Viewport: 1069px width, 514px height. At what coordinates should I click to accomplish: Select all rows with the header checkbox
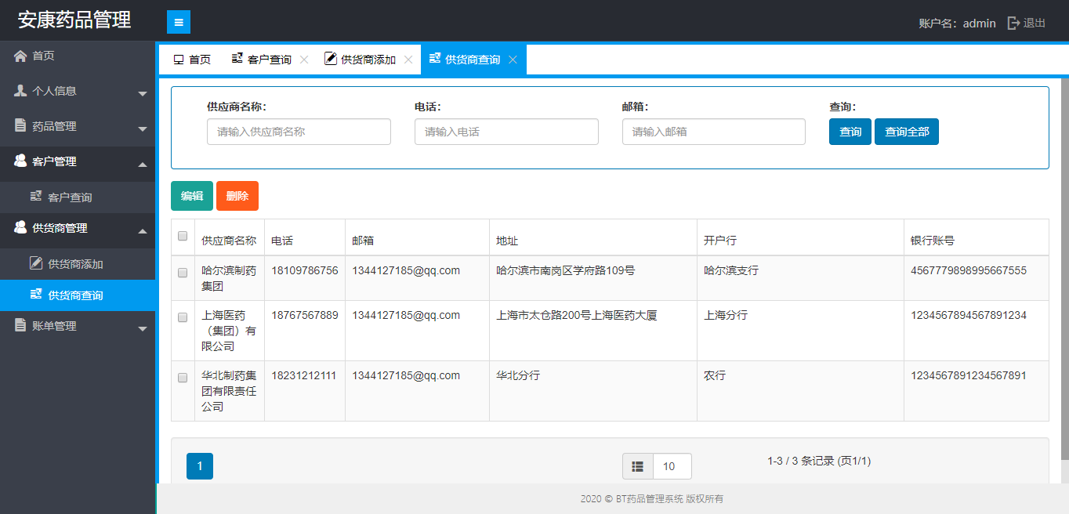click(x=183, y=236)
